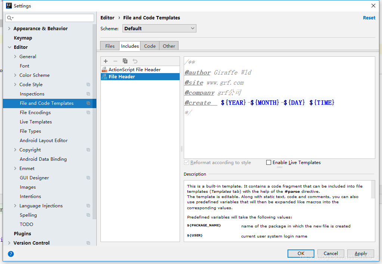Click the settings tree scrollbar
Viewport: 382px width, 264px height.
tap(94, 122)
